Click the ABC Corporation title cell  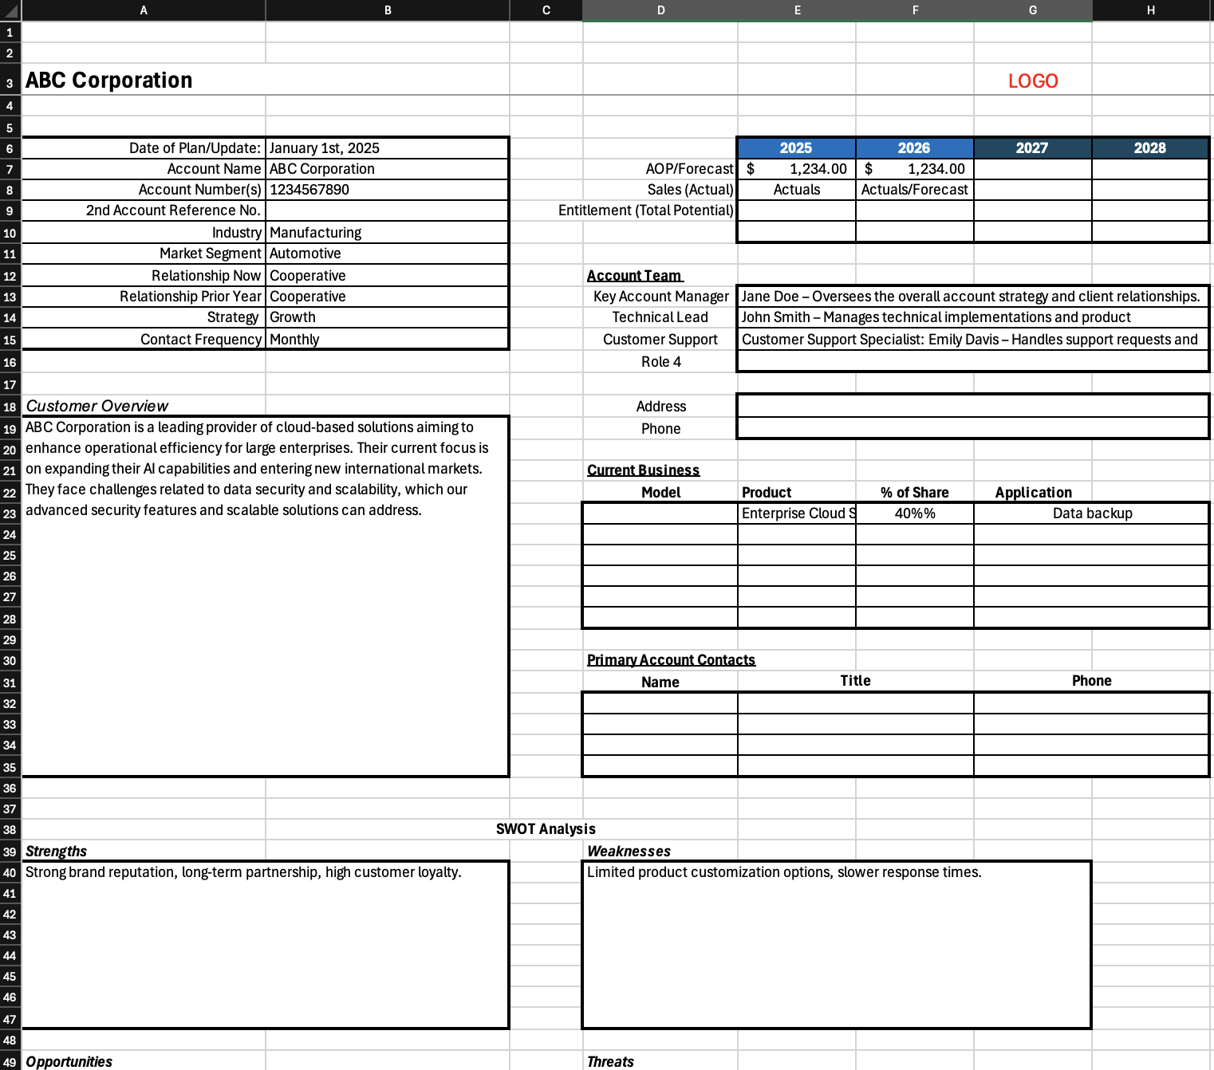[x=108, y=80]
